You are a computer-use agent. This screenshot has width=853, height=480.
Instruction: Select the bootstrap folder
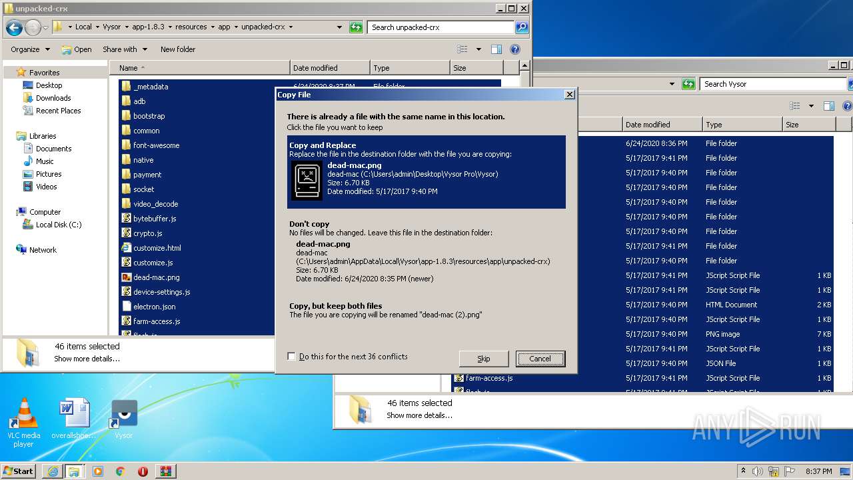tap(149, 116)
